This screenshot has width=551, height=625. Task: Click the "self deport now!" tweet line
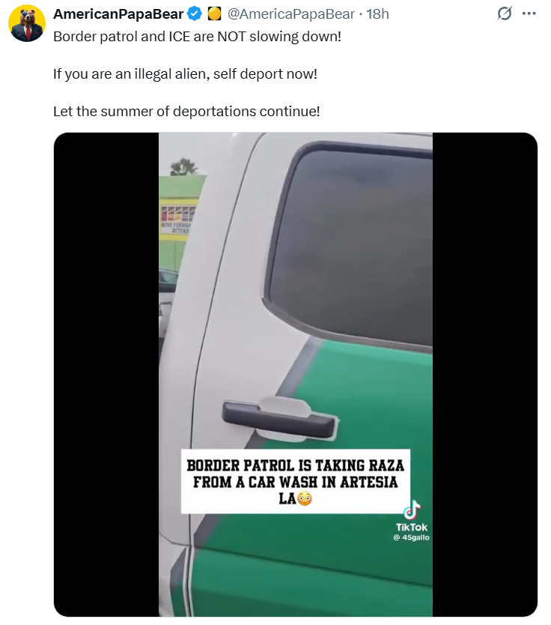(185, 74)
